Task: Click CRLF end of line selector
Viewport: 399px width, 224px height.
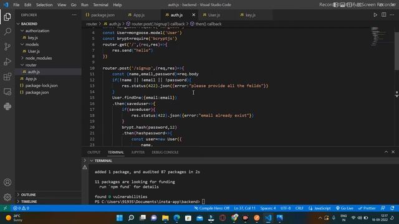Action: click(299, 208)
